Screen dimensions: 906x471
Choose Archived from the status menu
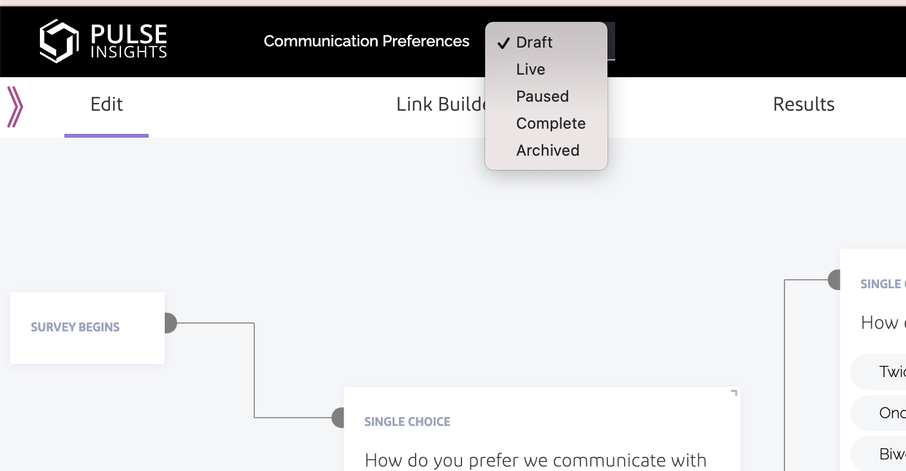(x=547, y=151)
